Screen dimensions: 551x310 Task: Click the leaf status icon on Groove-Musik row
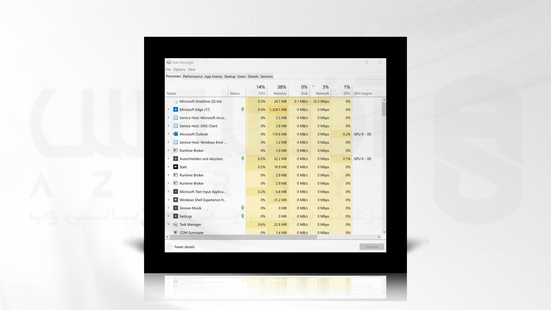coord(242,208)
